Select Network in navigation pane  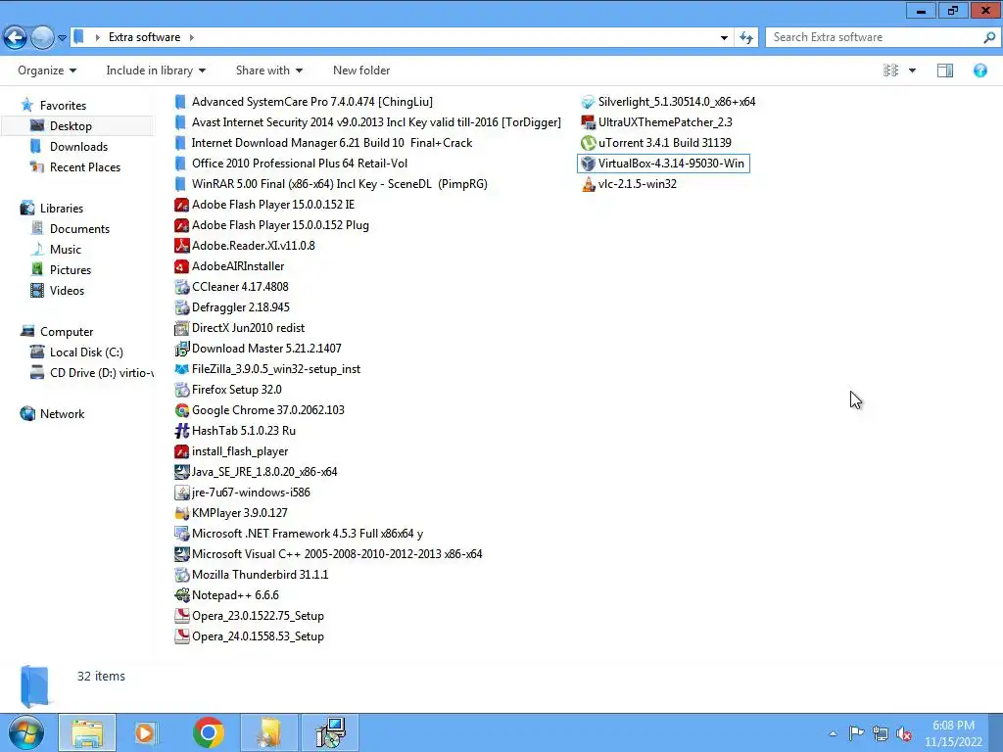(62, 414)
